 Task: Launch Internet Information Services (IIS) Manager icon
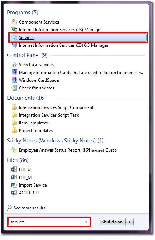pos(14,29)
